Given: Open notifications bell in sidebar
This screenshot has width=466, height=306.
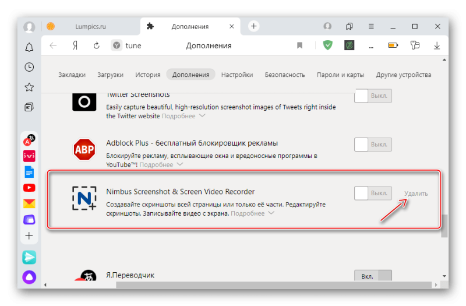Looking at the screenshot, I should 29,47.
